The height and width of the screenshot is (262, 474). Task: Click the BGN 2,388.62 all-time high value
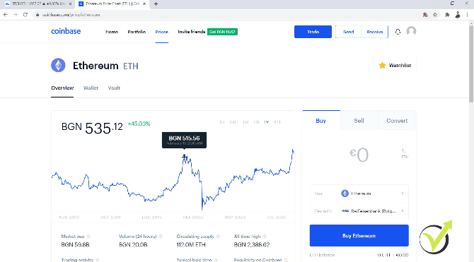252,244
